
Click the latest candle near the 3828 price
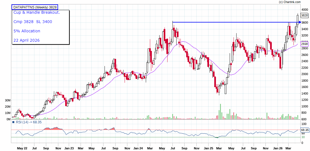pyautogui.click(x=298, y=20)
